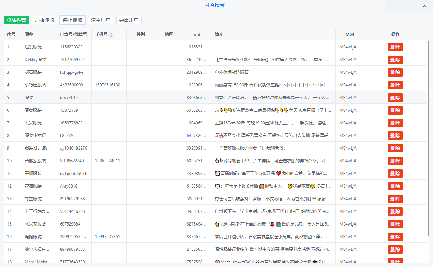Screen dimensions: 433x267
Task: Delete row with account dy1048482270
Action: pyautogui.click(x=395, y=148)
